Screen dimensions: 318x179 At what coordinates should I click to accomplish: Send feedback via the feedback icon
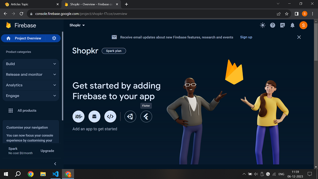click(282, 25)
